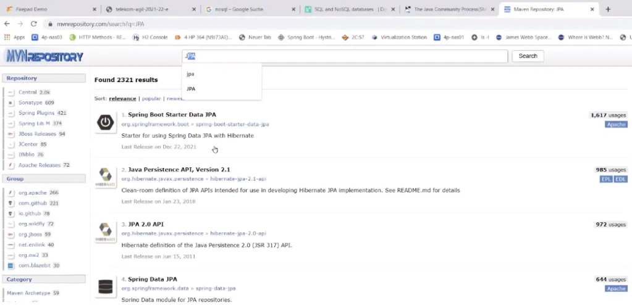Screen dimensions: 632x305
Task: Filter by org.wildfly group
Action: (x=32, y=224)
